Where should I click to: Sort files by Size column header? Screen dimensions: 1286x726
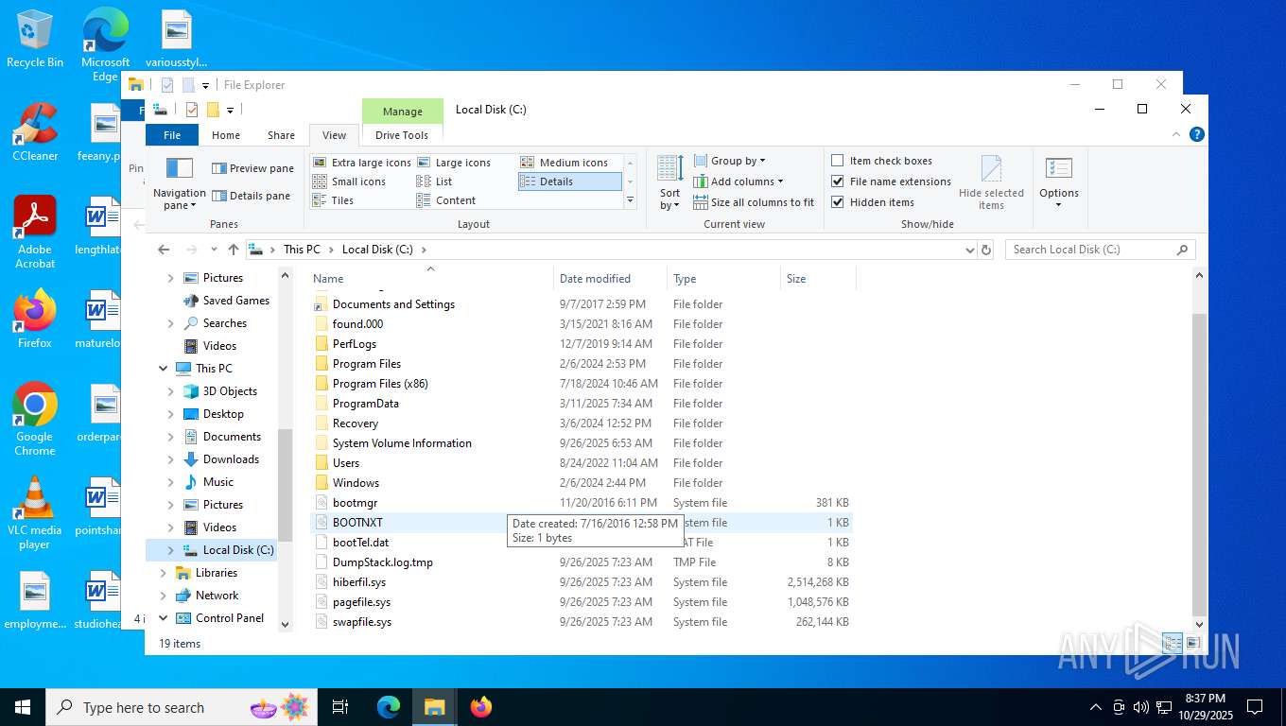tap(818, 279)
